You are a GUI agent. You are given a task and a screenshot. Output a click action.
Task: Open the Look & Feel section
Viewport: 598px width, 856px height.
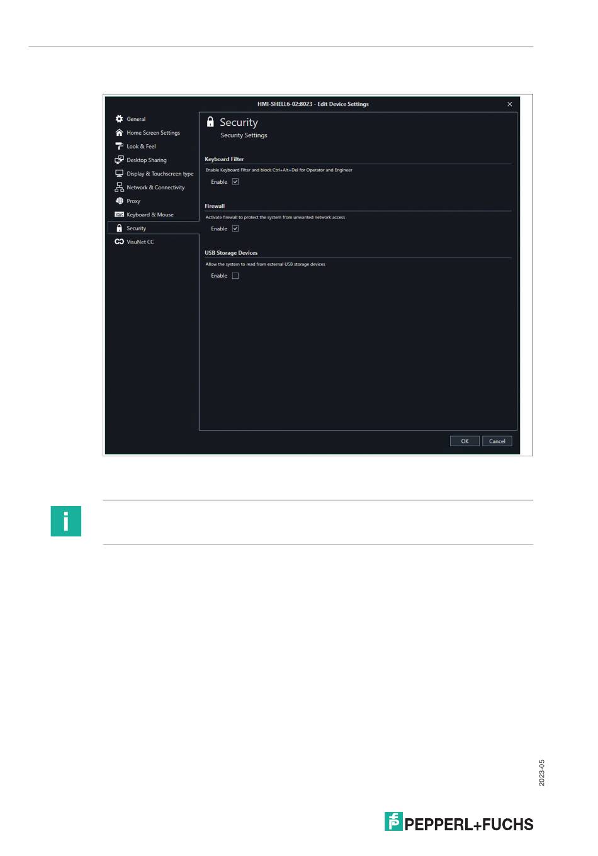(x=141, y=146)
